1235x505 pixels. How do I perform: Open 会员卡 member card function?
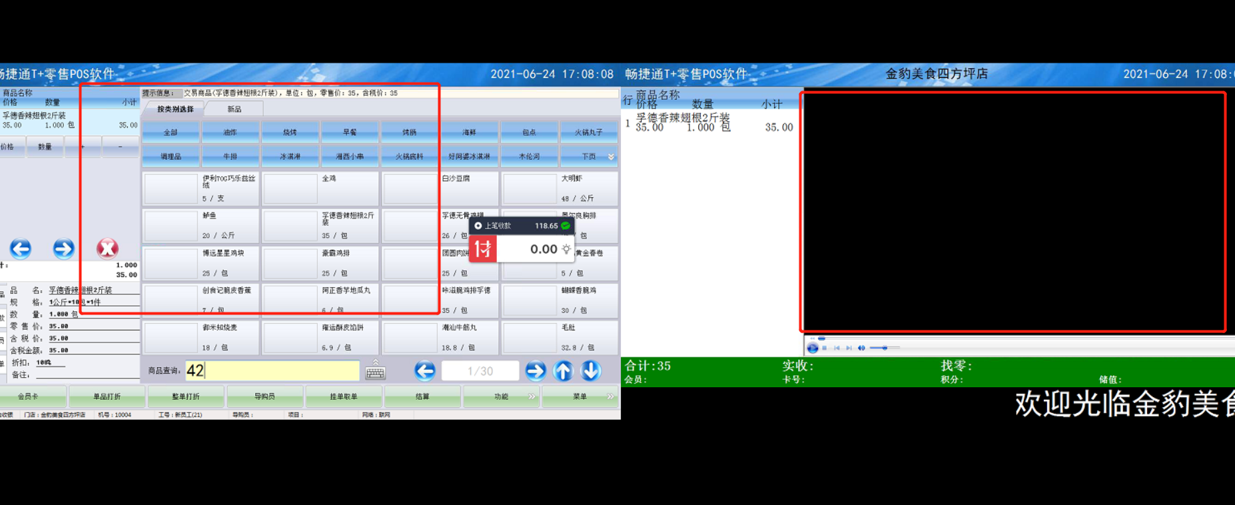(x=33, y=396)
